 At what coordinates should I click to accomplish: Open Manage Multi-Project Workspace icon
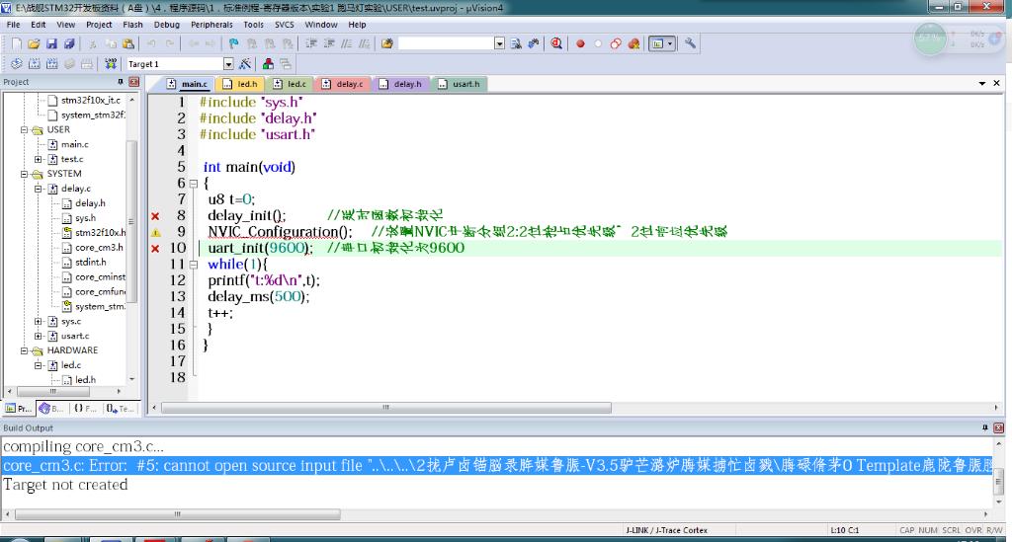[286, 64]
